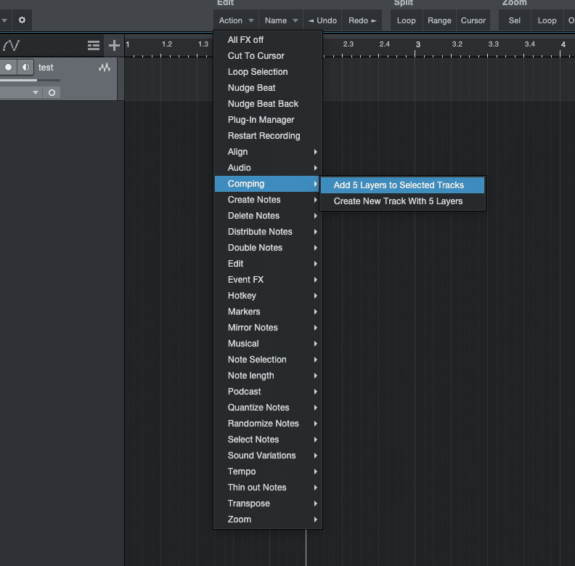Click the Split Range button
The height and width of the screenshot is (566, 575).
(439, 20)
